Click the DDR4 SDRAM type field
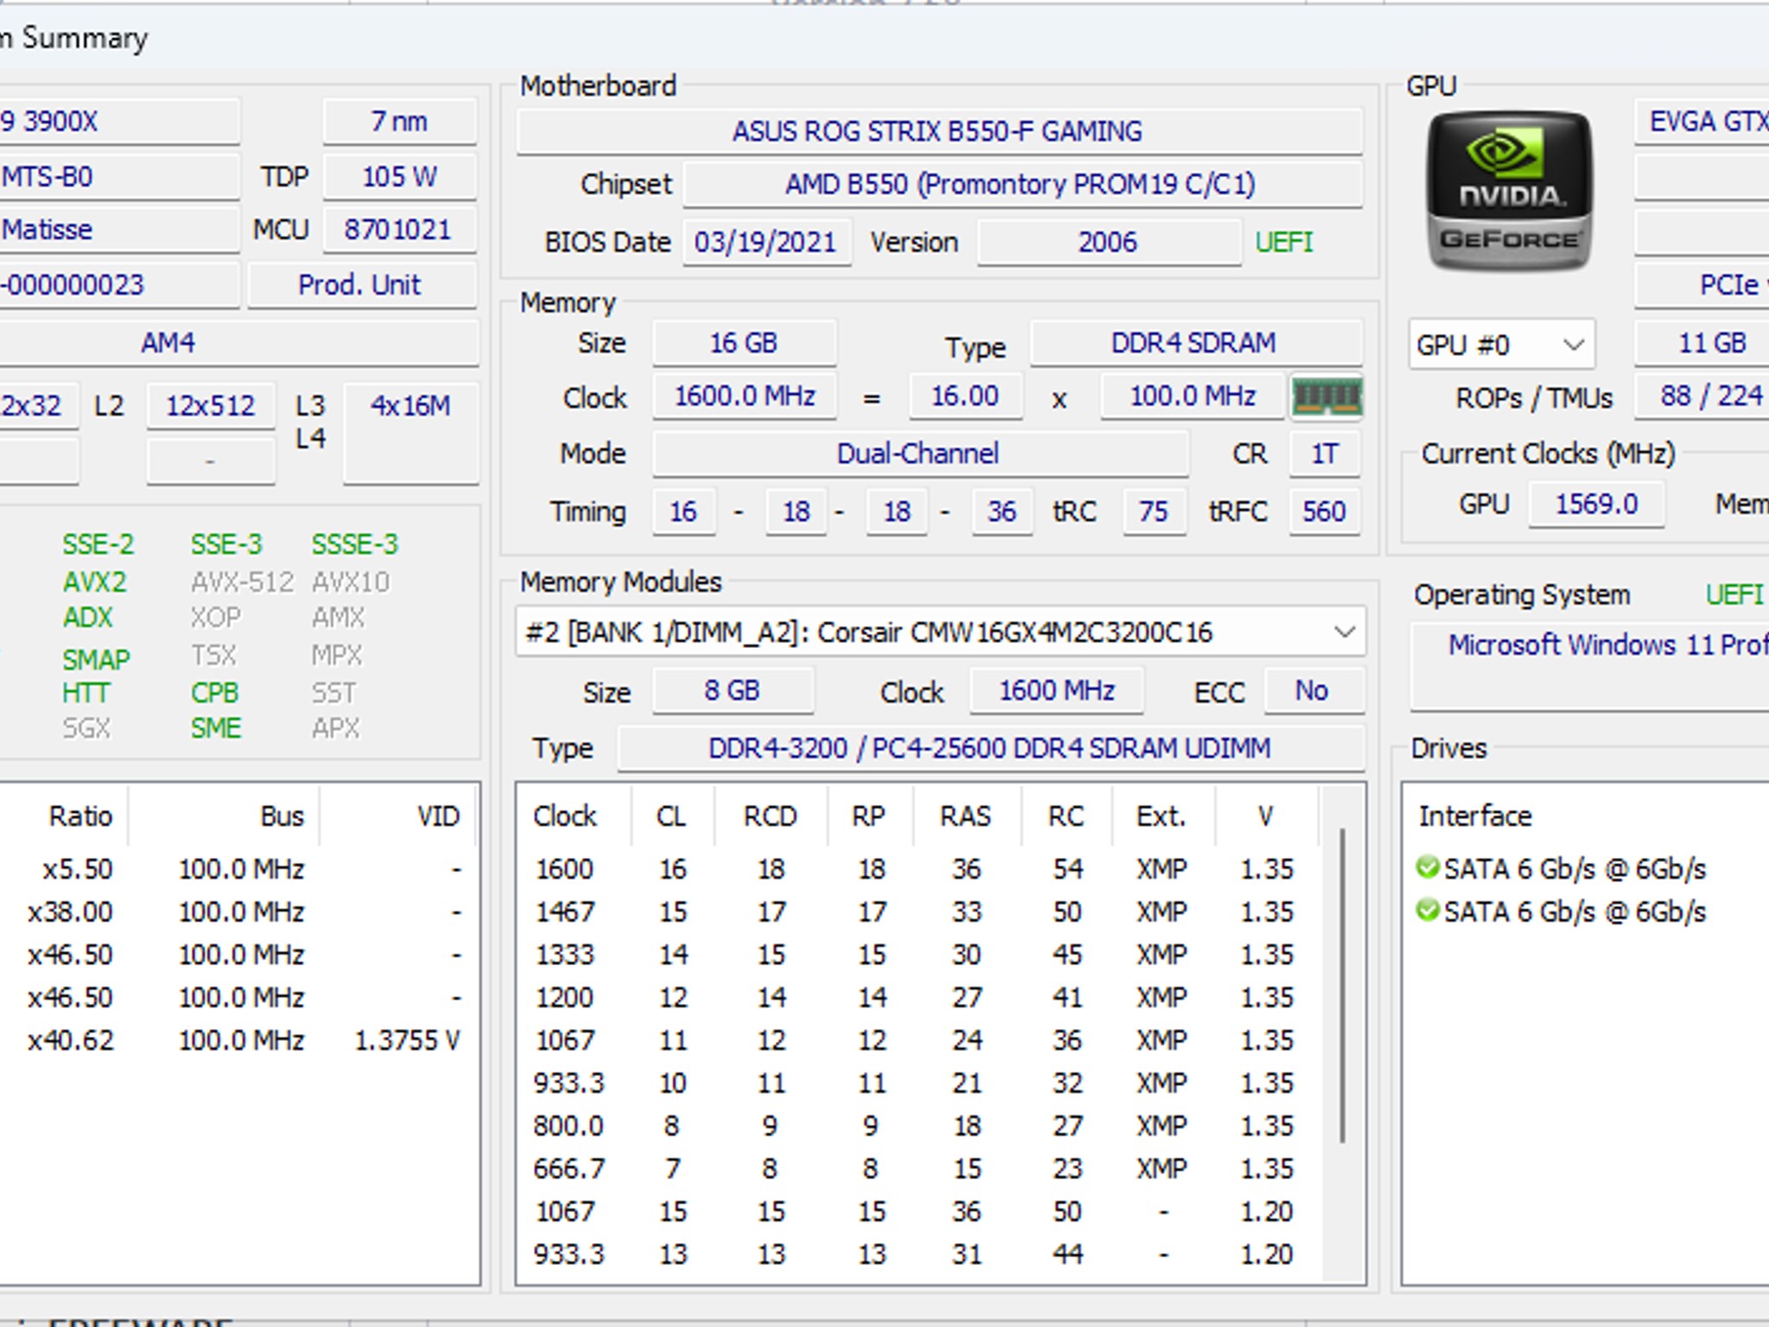Image resolution: width=1769 pixels, height=1327 pixels. [x=1195, y=343]
